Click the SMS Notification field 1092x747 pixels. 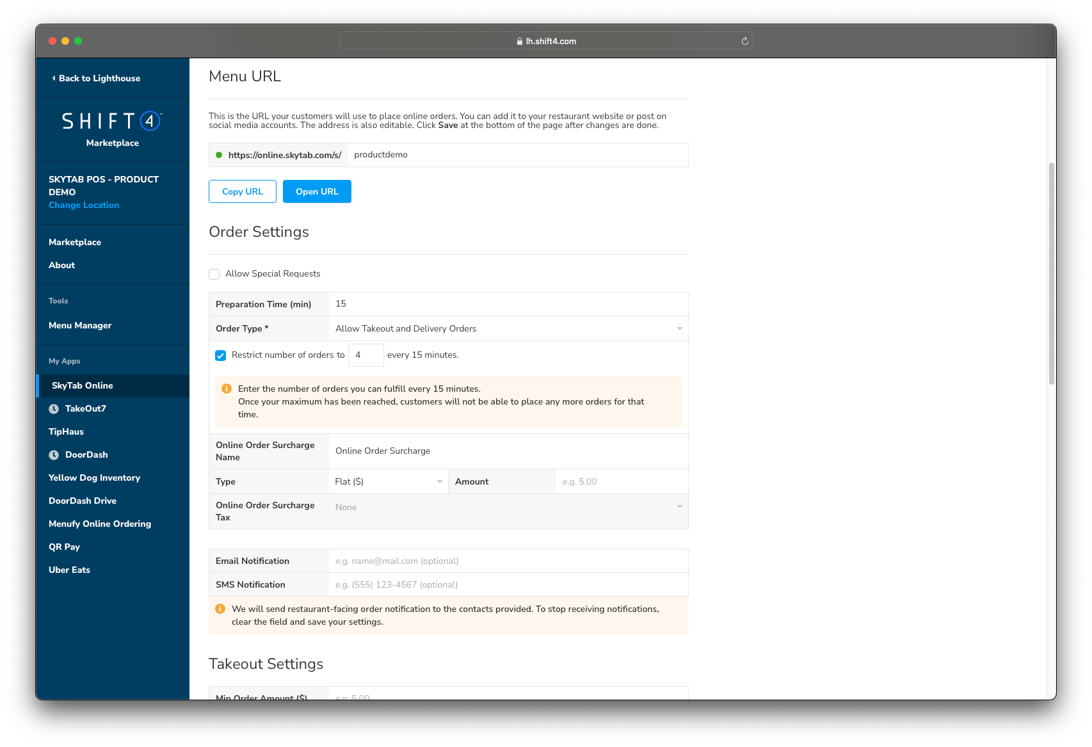pos(508,584)
